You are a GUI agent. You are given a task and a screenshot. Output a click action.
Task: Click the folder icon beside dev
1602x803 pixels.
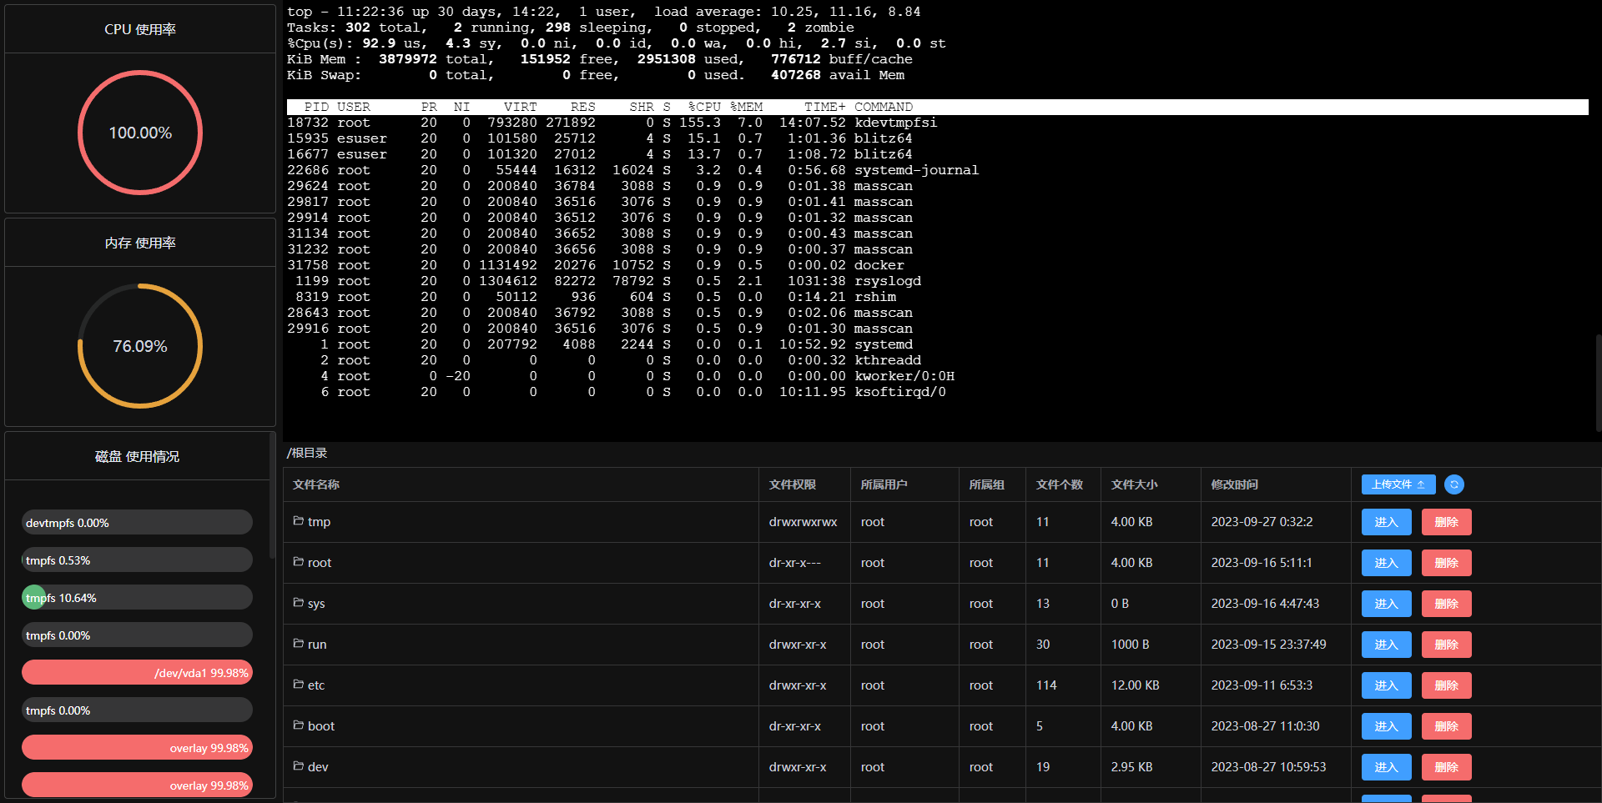click(x=298, y=766)
